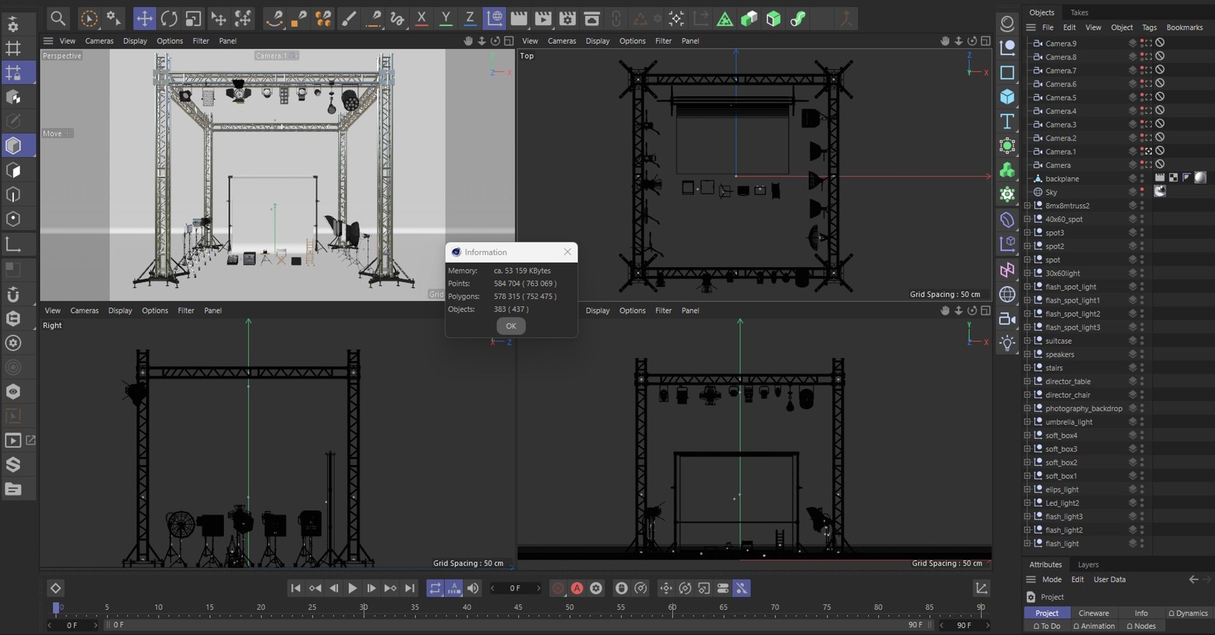Screen dimensions: 1215x635
Task: Select the Sky object in hierarchy
Action: point(1051,192)
